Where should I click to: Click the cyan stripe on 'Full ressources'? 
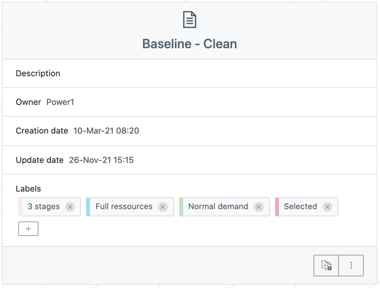(88, 207)
